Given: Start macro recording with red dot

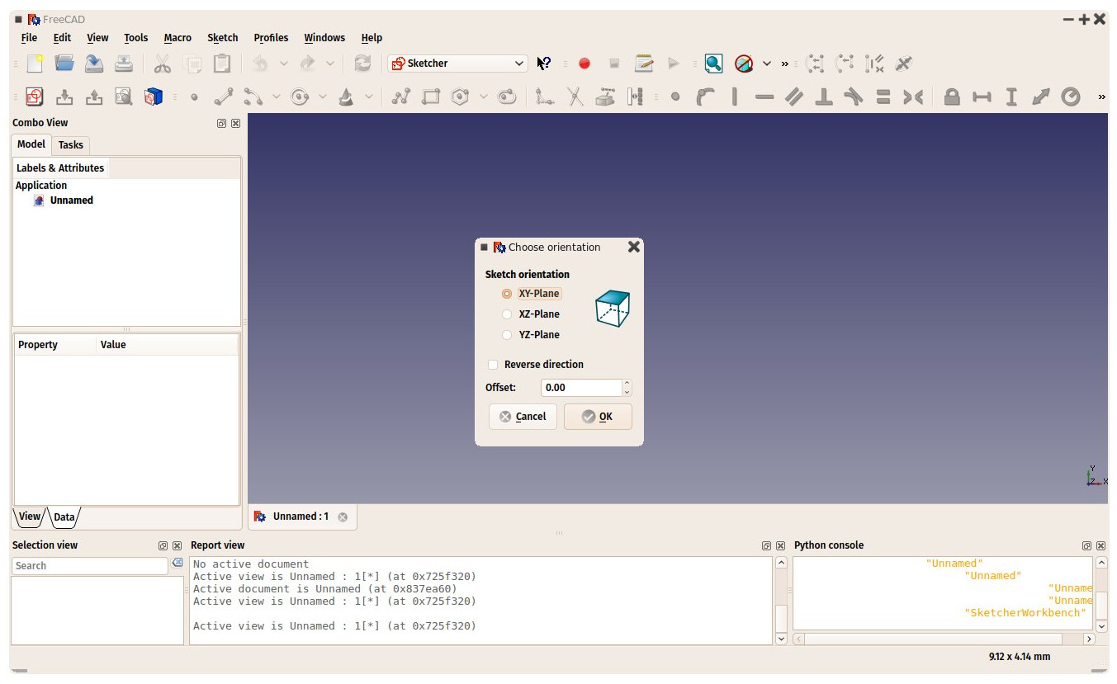Looking at the screenshot, I should 585,64.
